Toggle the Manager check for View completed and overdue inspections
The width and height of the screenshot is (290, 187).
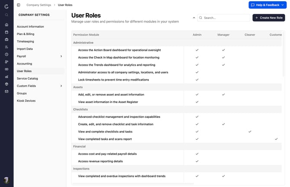(x=223, y=176)
